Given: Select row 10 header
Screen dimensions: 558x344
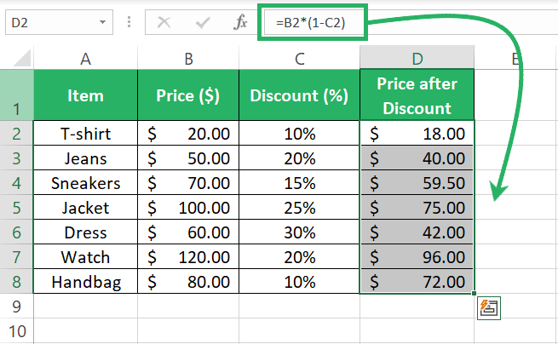Looking at the screenshot, I should pos(17,331).
